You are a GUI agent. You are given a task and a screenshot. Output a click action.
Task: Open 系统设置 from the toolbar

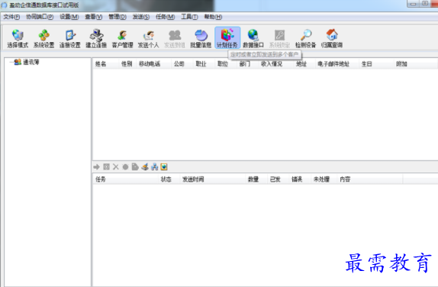point(43,38)
